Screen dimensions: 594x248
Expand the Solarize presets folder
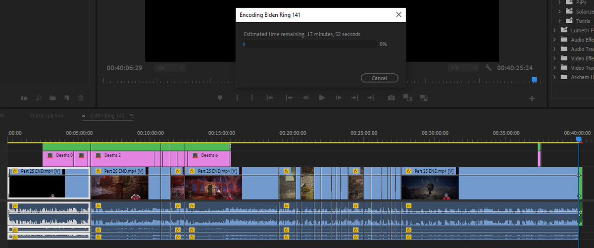560,11
